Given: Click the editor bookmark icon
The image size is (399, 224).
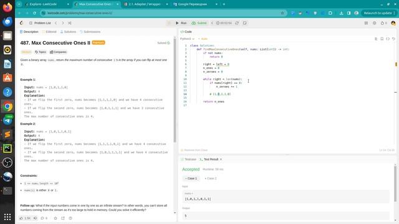Looking at the screenshot, I should (x=382, y=39).
